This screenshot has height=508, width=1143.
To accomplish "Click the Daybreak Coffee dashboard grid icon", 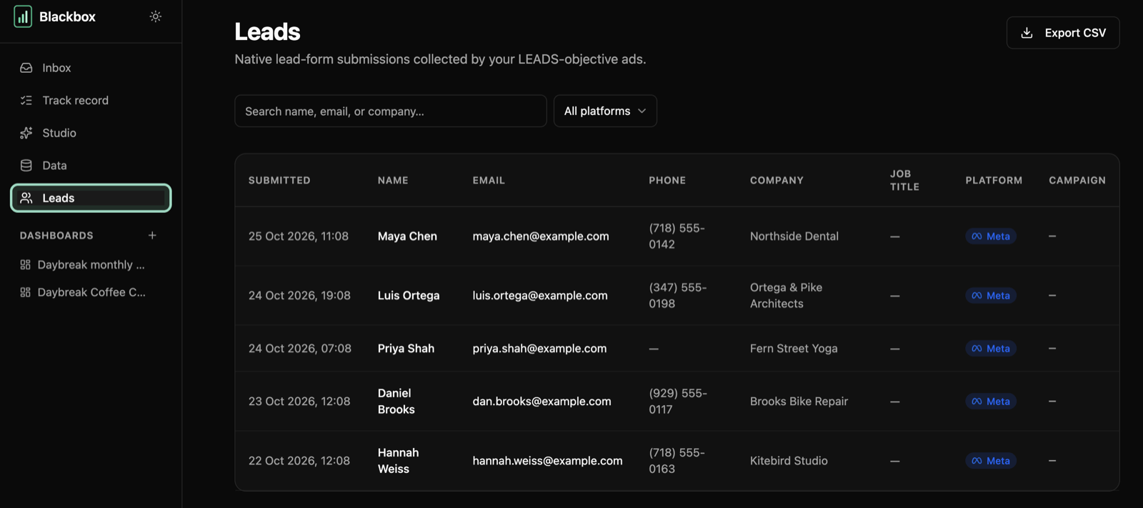I will [x=25, y=292].
